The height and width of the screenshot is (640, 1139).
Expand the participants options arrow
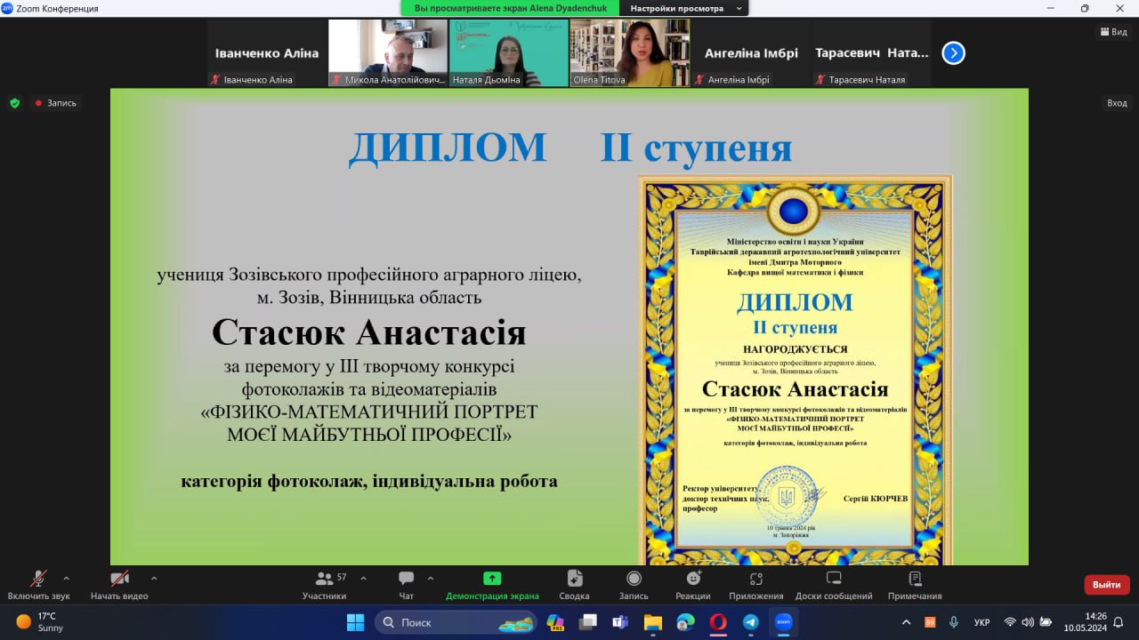tap(363, 578)
